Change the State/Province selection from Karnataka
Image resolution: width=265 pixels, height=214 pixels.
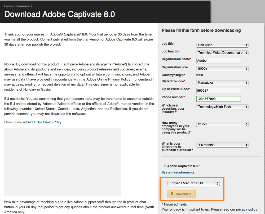[x=222, y=83]
